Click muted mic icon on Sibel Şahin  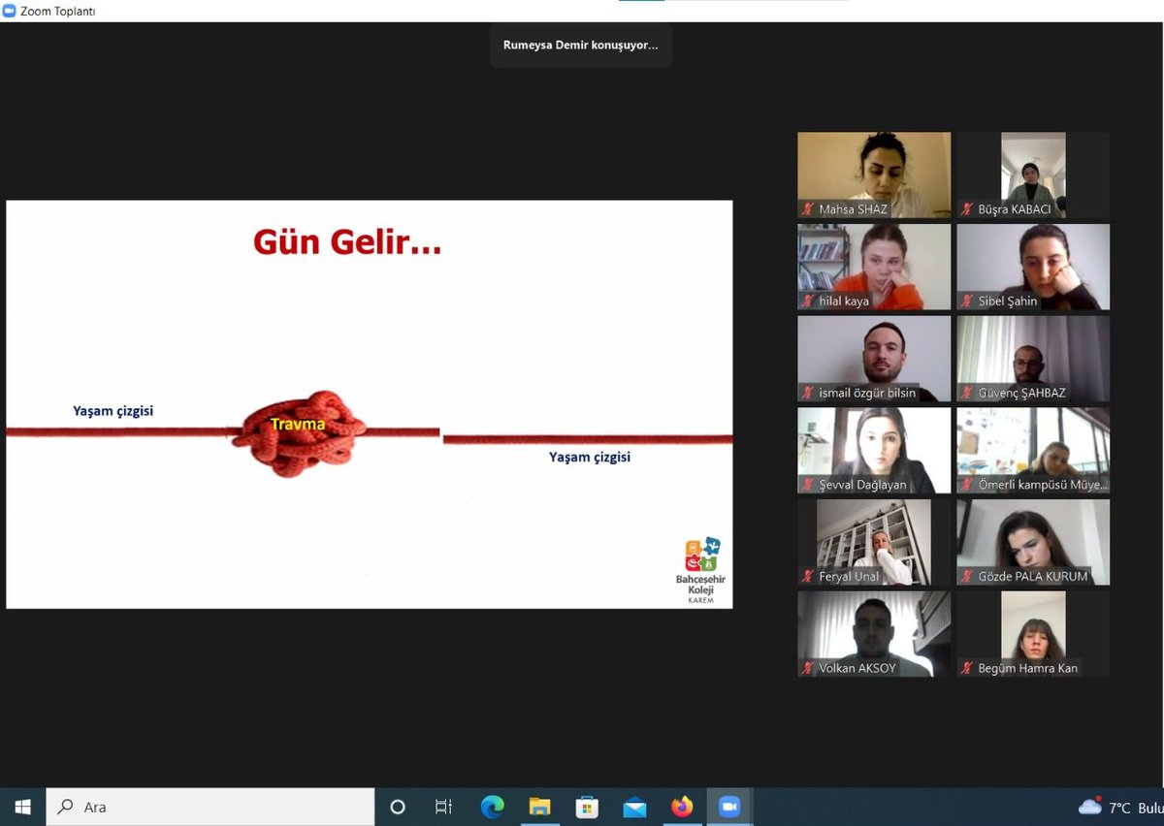pyautogui.click(x=966, y=302)
